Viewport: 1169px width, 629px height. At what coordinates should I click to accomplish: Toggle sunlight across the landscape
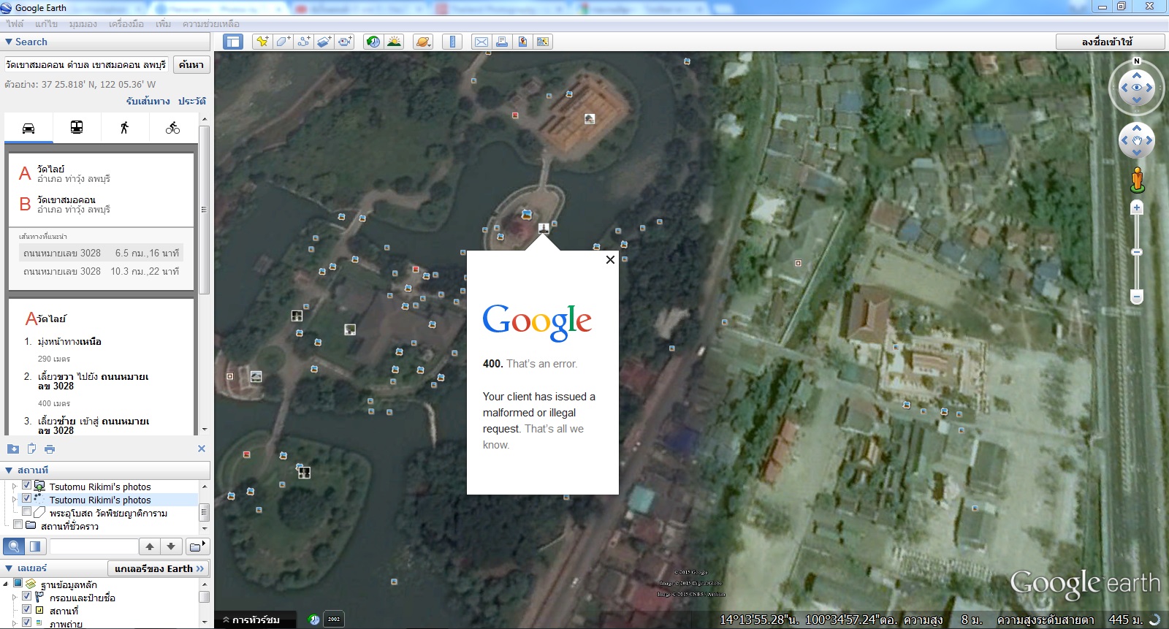pyautogui.click(x=394, y=42)
